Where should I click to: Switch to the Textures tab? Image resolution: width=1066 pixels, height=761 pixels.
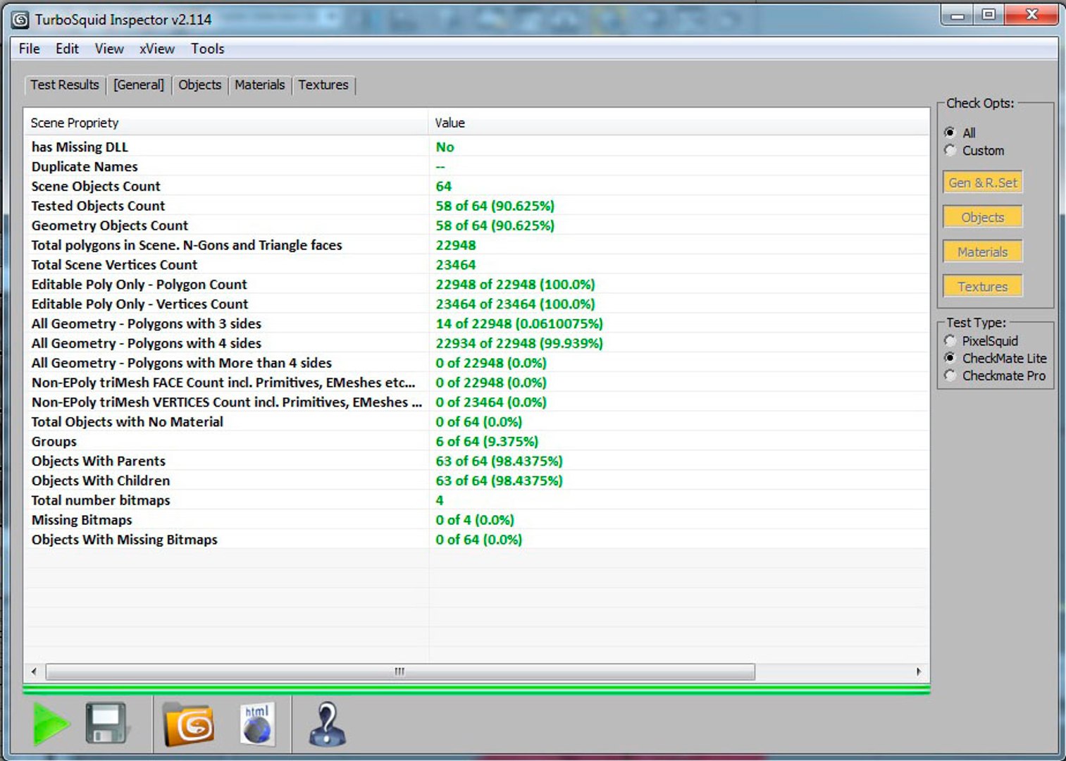(x=323, y=85)
